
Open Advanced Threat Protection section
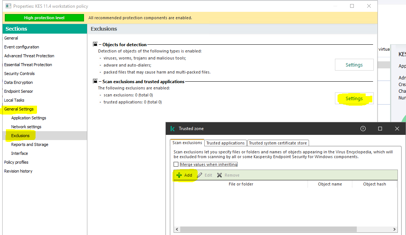pyautogui.click(x=29, y=56)
